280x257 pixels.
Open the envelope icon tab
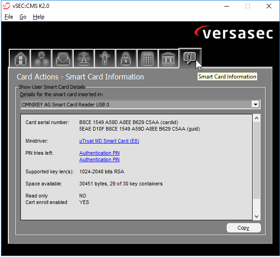coord(62,59)
